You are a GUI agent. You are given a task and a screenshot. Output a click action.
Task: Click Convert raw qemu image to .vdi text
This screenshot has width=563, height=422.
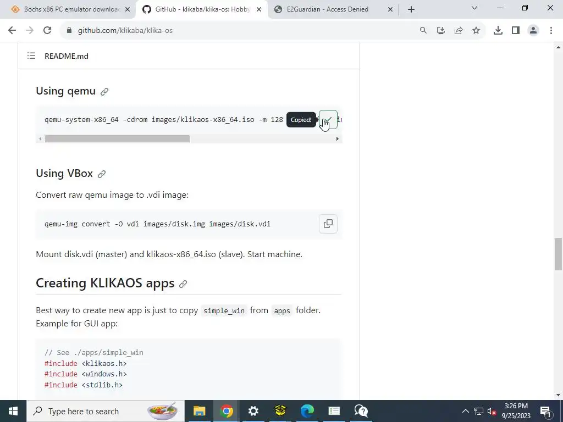[112, 195]
